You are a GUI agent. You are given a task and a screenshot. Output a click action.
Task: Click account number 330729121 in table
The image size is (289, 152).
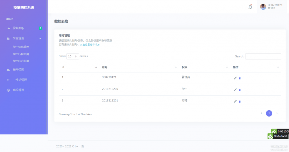tap(109, 77)
